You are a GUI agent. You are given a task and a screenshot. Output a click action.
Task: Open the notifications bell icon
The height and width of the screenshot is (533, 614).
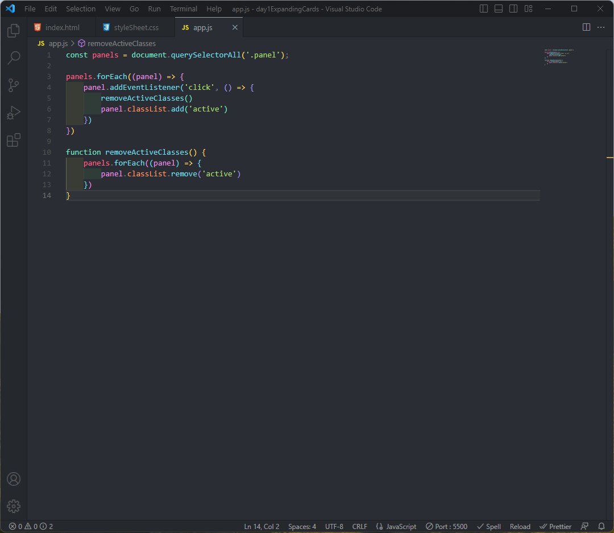(601, 526)
